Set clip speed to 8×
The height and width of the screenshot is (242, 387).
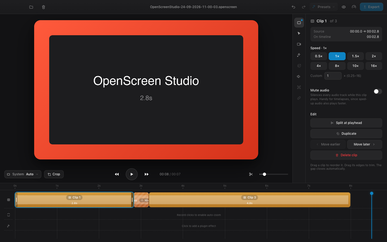pos(337,66)
